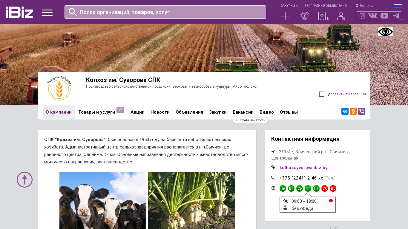408x229 pixels.
Task: Open kolhozsyvorova.ibiz.by website link
Action: tap(303, 168)
